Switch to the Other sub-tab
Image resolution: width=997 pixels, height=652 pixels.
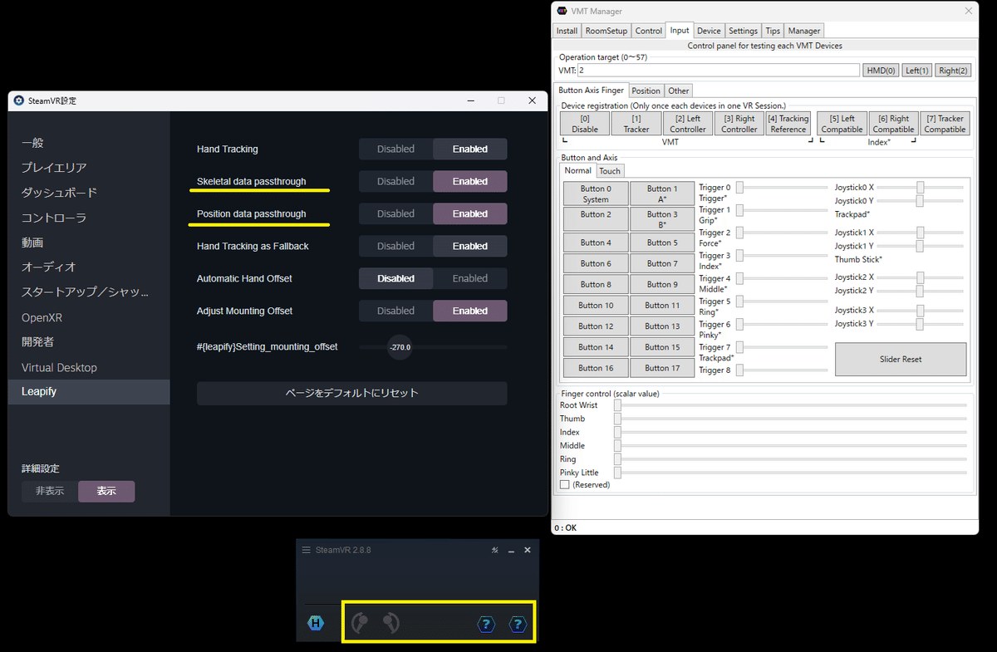(678, 91)
